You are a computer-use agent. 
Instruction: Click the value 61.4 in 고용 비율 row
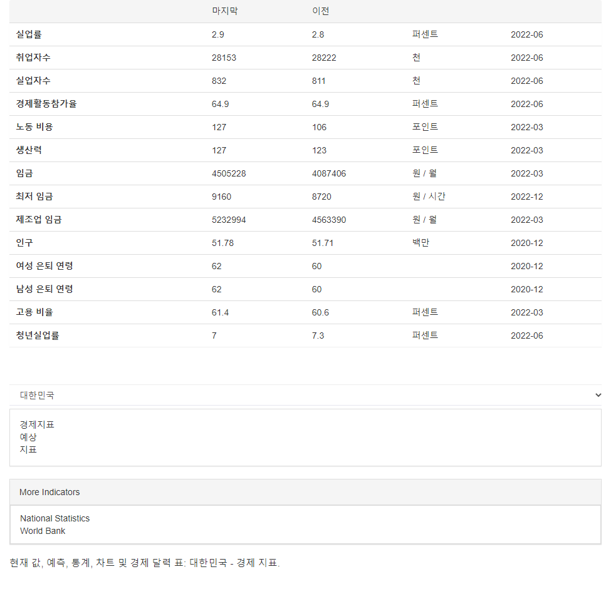(x=220, y=312)
